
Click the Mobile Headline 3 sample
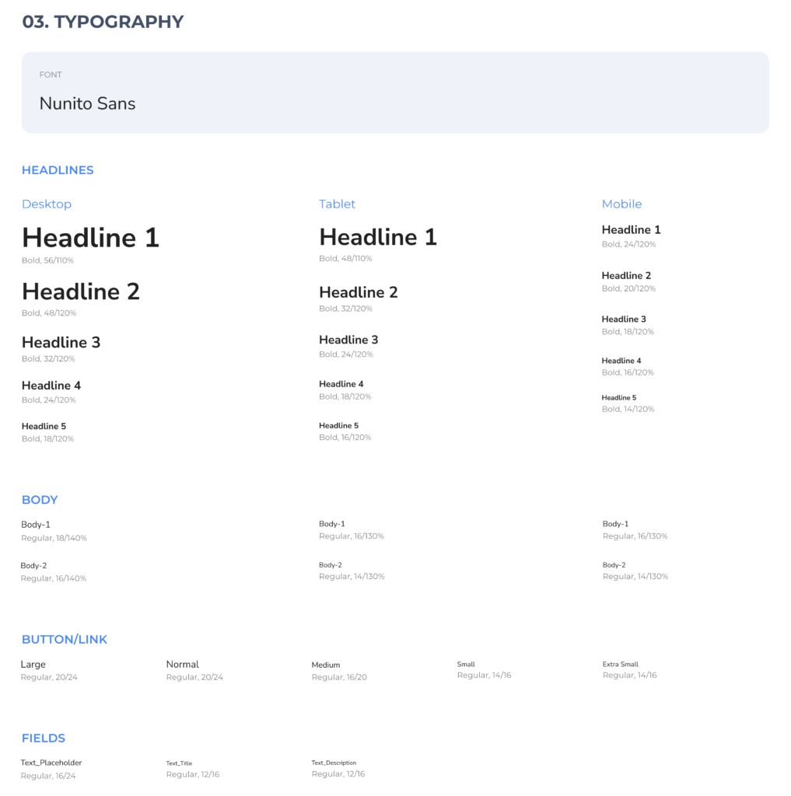point(624,319)
